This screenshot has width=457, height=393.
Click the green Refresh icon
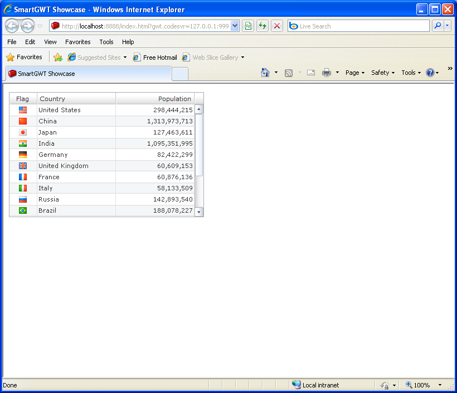click(262, 26)
